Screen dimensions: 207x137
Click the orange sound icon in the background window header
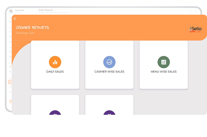pos(190,11)
